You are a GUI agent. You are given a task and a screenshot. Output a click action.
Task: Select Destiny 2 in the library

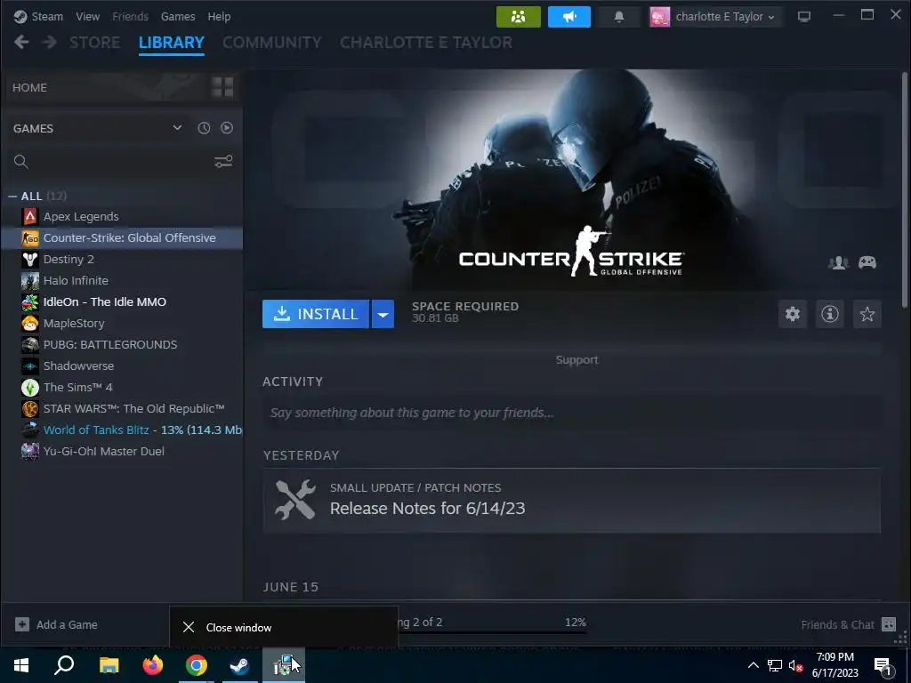(122, 259)
